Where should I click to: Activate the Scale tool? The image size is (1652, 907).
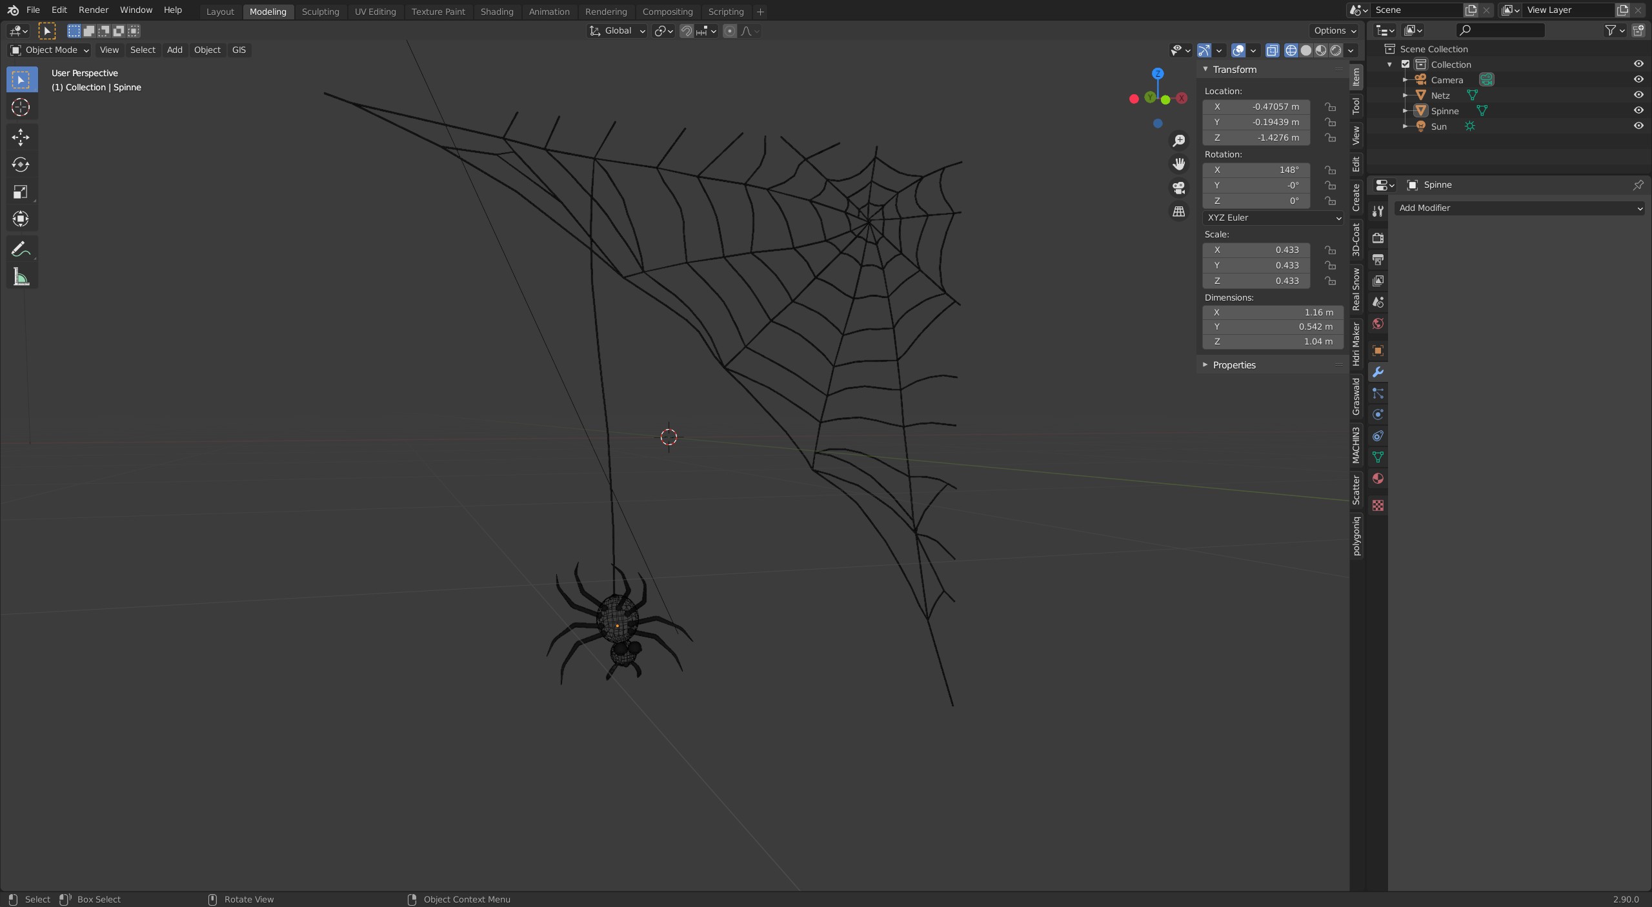(x=21, y=192)
